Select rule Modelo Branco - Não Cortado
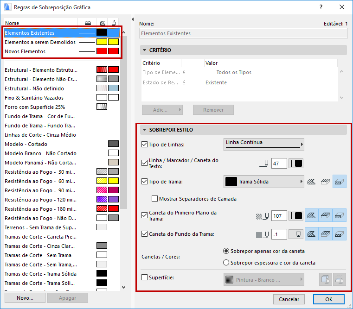The height and width of the screenshot is (309, 353). coord(61,153)
